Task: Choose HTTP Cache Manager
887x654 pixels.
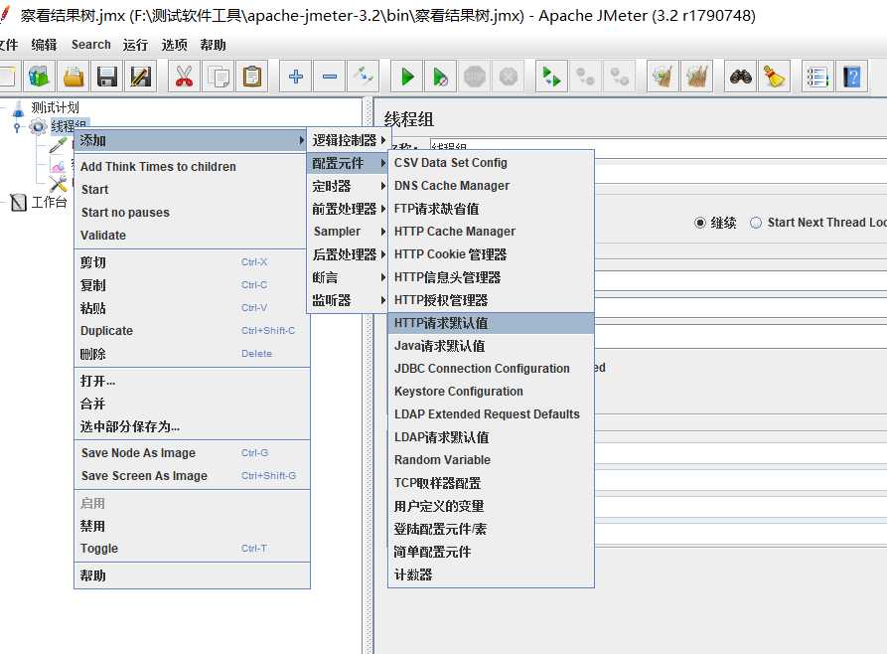Action: pyautogui.click(x=491, y=232)
